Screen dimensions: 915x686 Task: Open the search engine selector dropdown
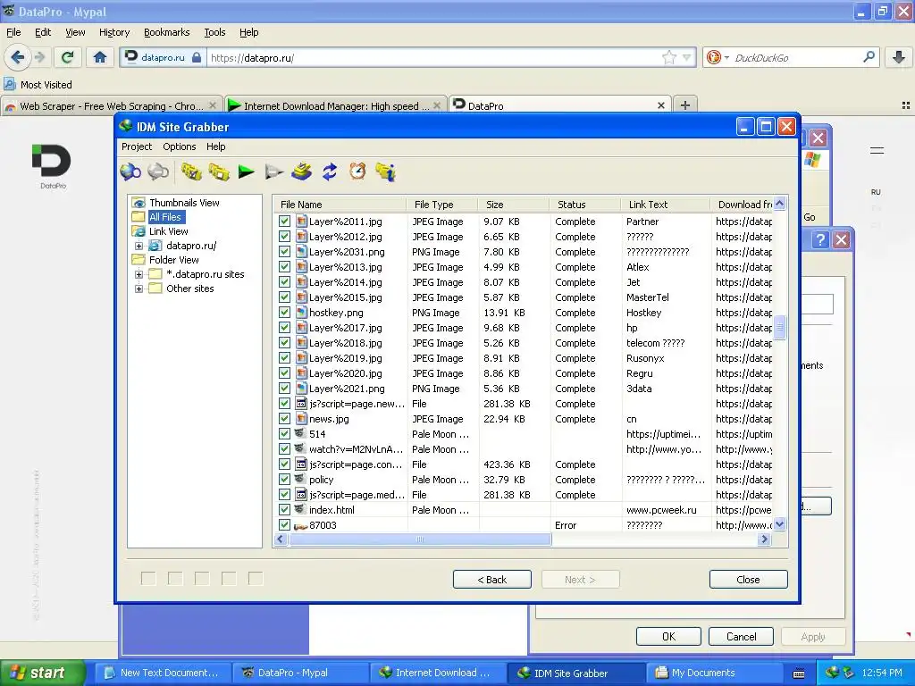pyautogui.click(x=726, y=58)
